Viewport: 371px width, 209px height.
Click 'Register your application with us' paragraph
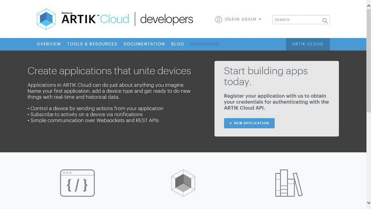(x=276, y=102)
